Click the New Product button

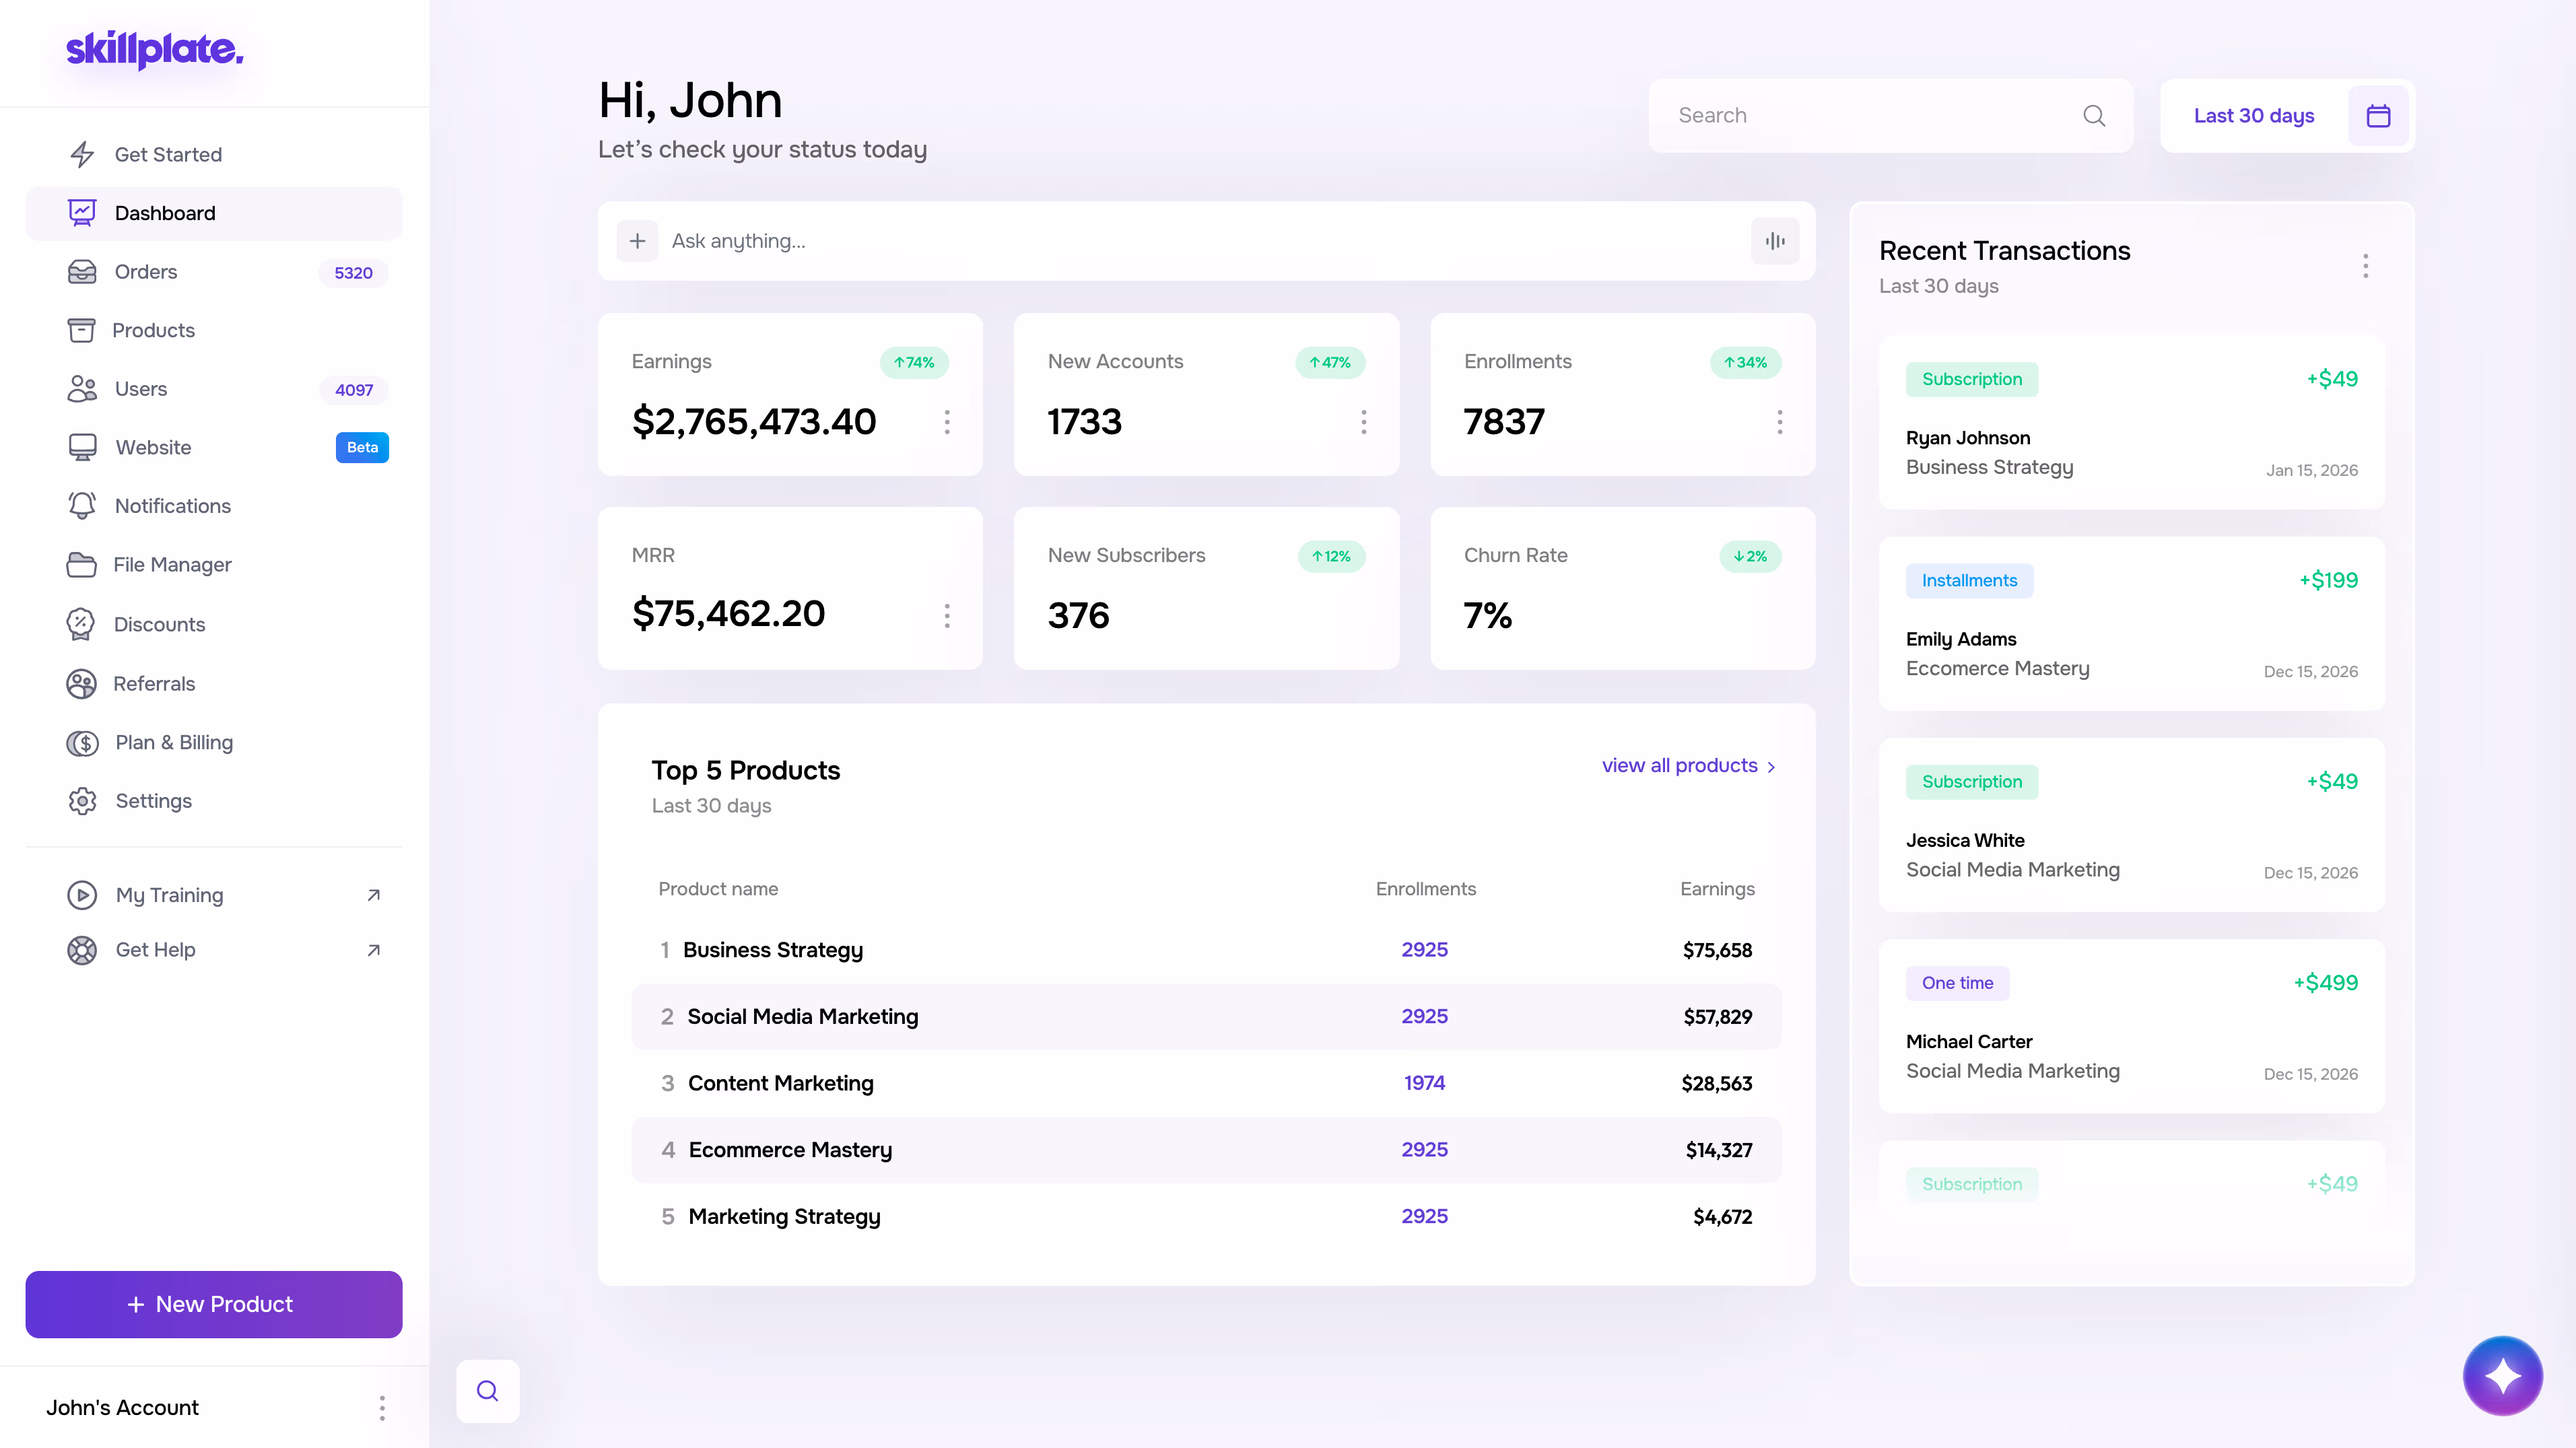pos(213,1304)
